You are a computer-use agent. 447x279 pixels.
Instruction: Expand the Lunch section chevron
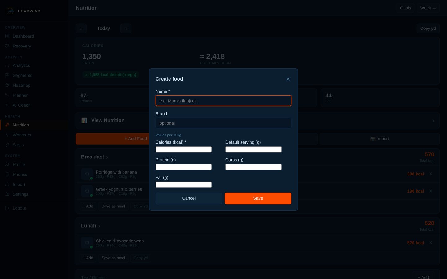tap(99, 226)
